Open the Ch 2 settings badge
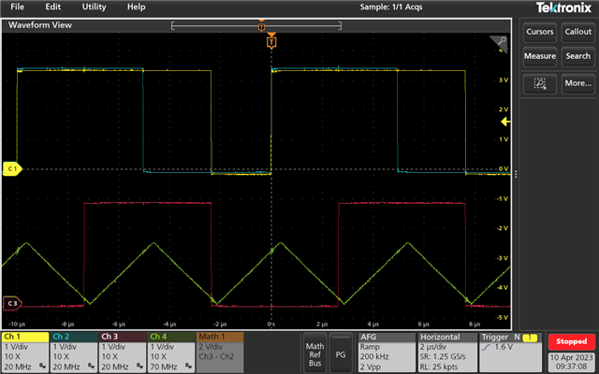 pos(73,352)
